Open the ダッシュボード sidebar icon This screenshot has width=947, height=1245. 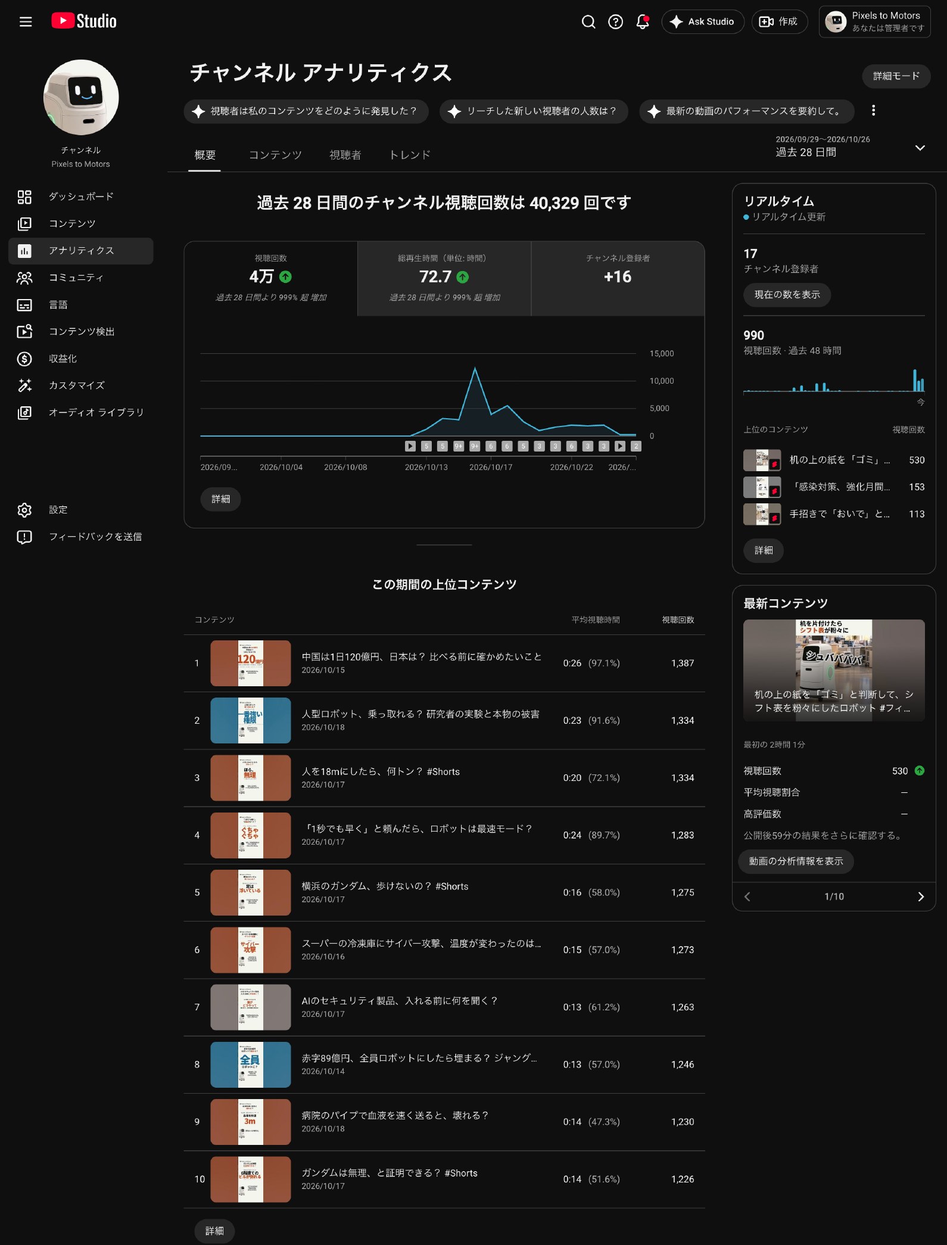(24, 197)
